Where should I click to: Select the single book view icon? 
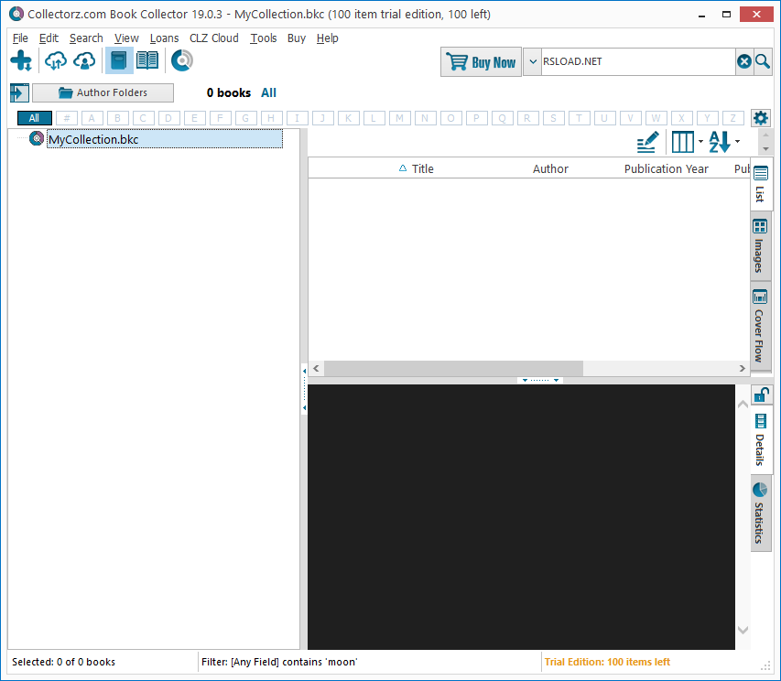pyautogui.click(x=119, y=60)
